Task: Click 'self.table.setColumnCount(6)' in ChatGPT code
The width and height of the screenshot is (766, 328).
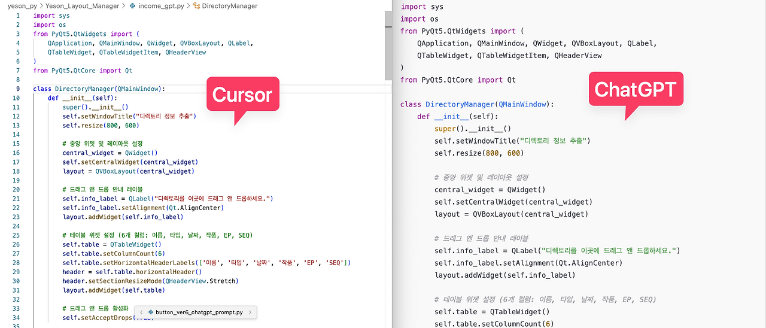Action: (x=494, y=324)
